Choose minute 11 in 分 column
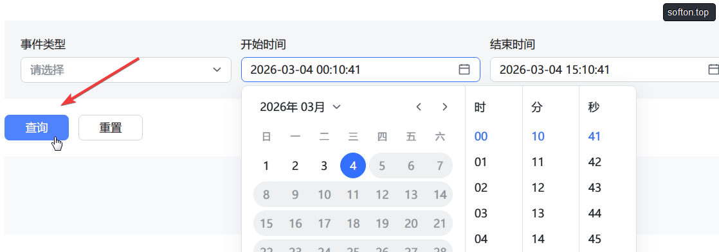Viewport: 719px width, 252px height. [x=538, y=162]
